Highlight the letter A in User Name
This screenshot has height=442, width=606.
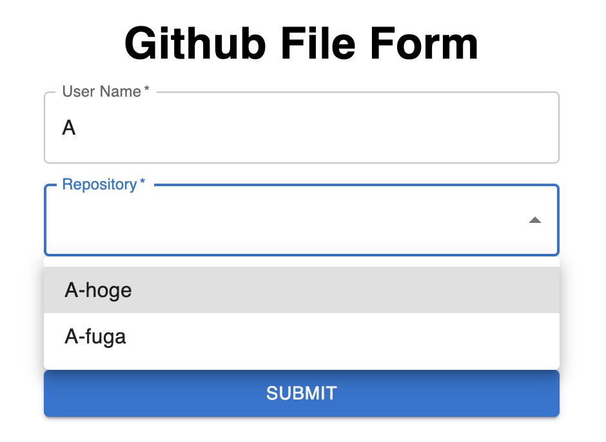pyautogui.click(x=68, y=127)
